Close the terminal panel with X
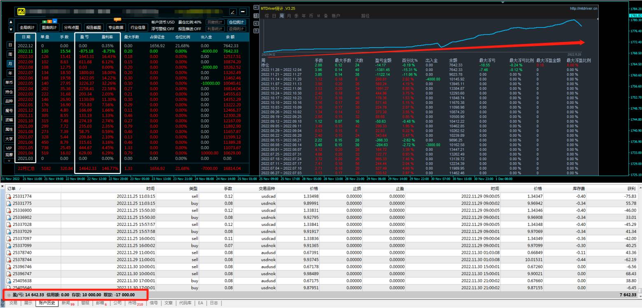The height and width of the screenshot is (308, 642). (x=2, y=187)
